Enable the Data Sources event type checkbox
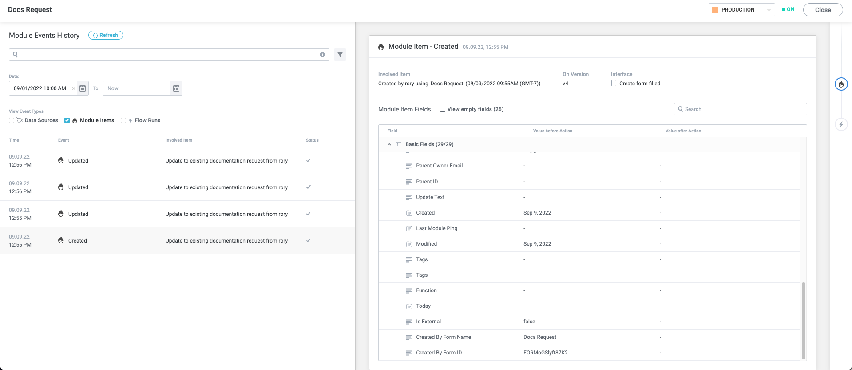Screen dimensions: 852x370 (x=12, y=120)
